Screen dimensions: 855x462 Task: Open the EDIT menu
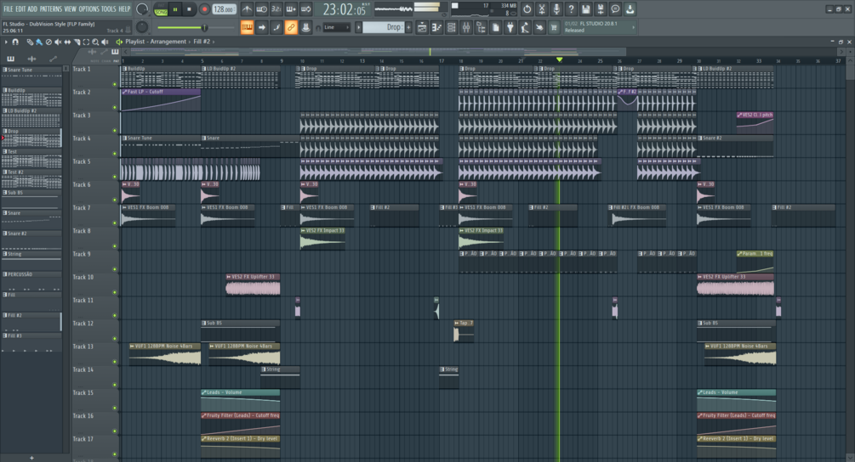(20, 8)
